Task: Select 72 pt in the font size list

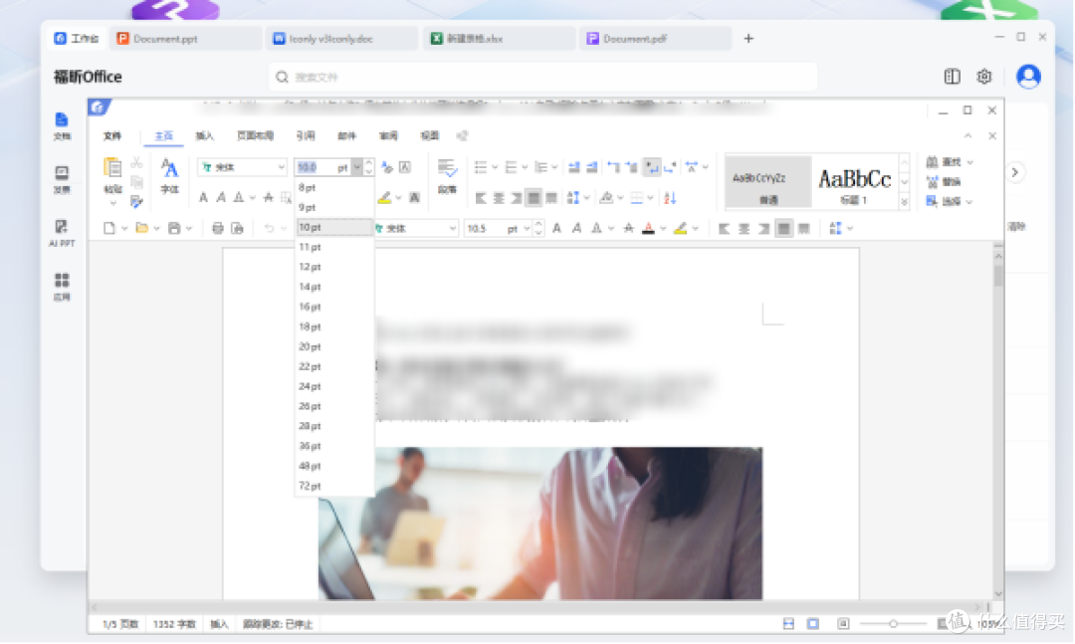Action: click(x=333, y=486)
